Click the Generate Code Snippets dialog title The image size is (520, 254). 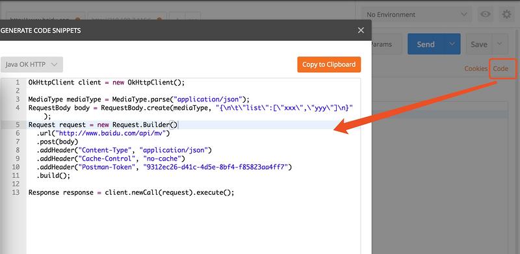click(41, 31)
